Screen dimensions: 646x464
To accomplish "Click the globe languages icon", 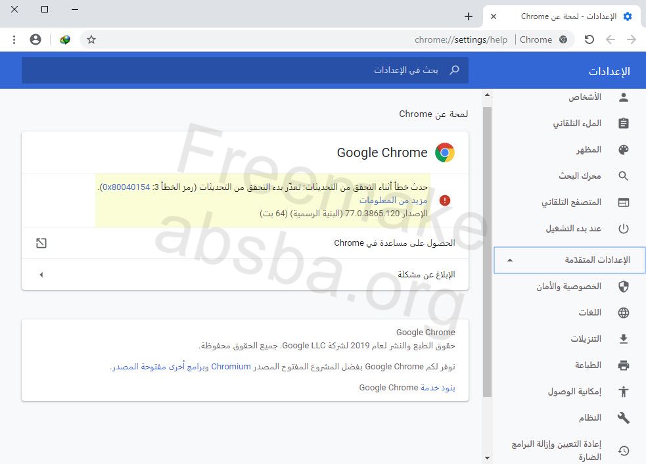I will pos(624,312).
